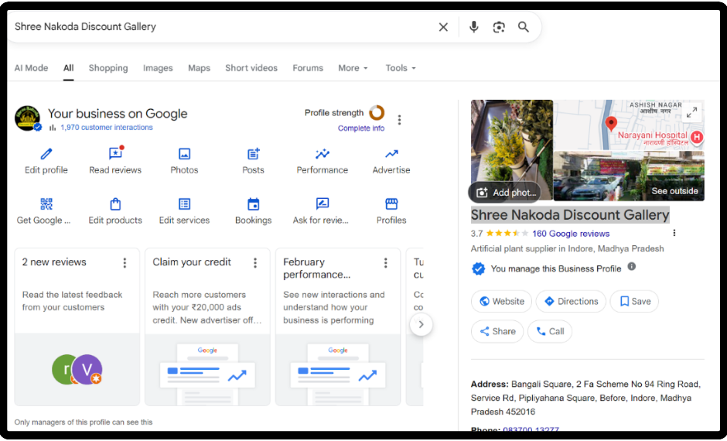
Task: Click the Get Google QR code icon
Action: click(x=46, y=204)
